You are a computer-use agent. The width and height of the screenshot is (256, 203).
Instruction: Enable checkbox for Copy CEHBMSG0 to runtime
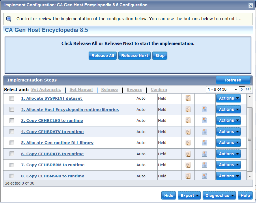click(12, 176)
